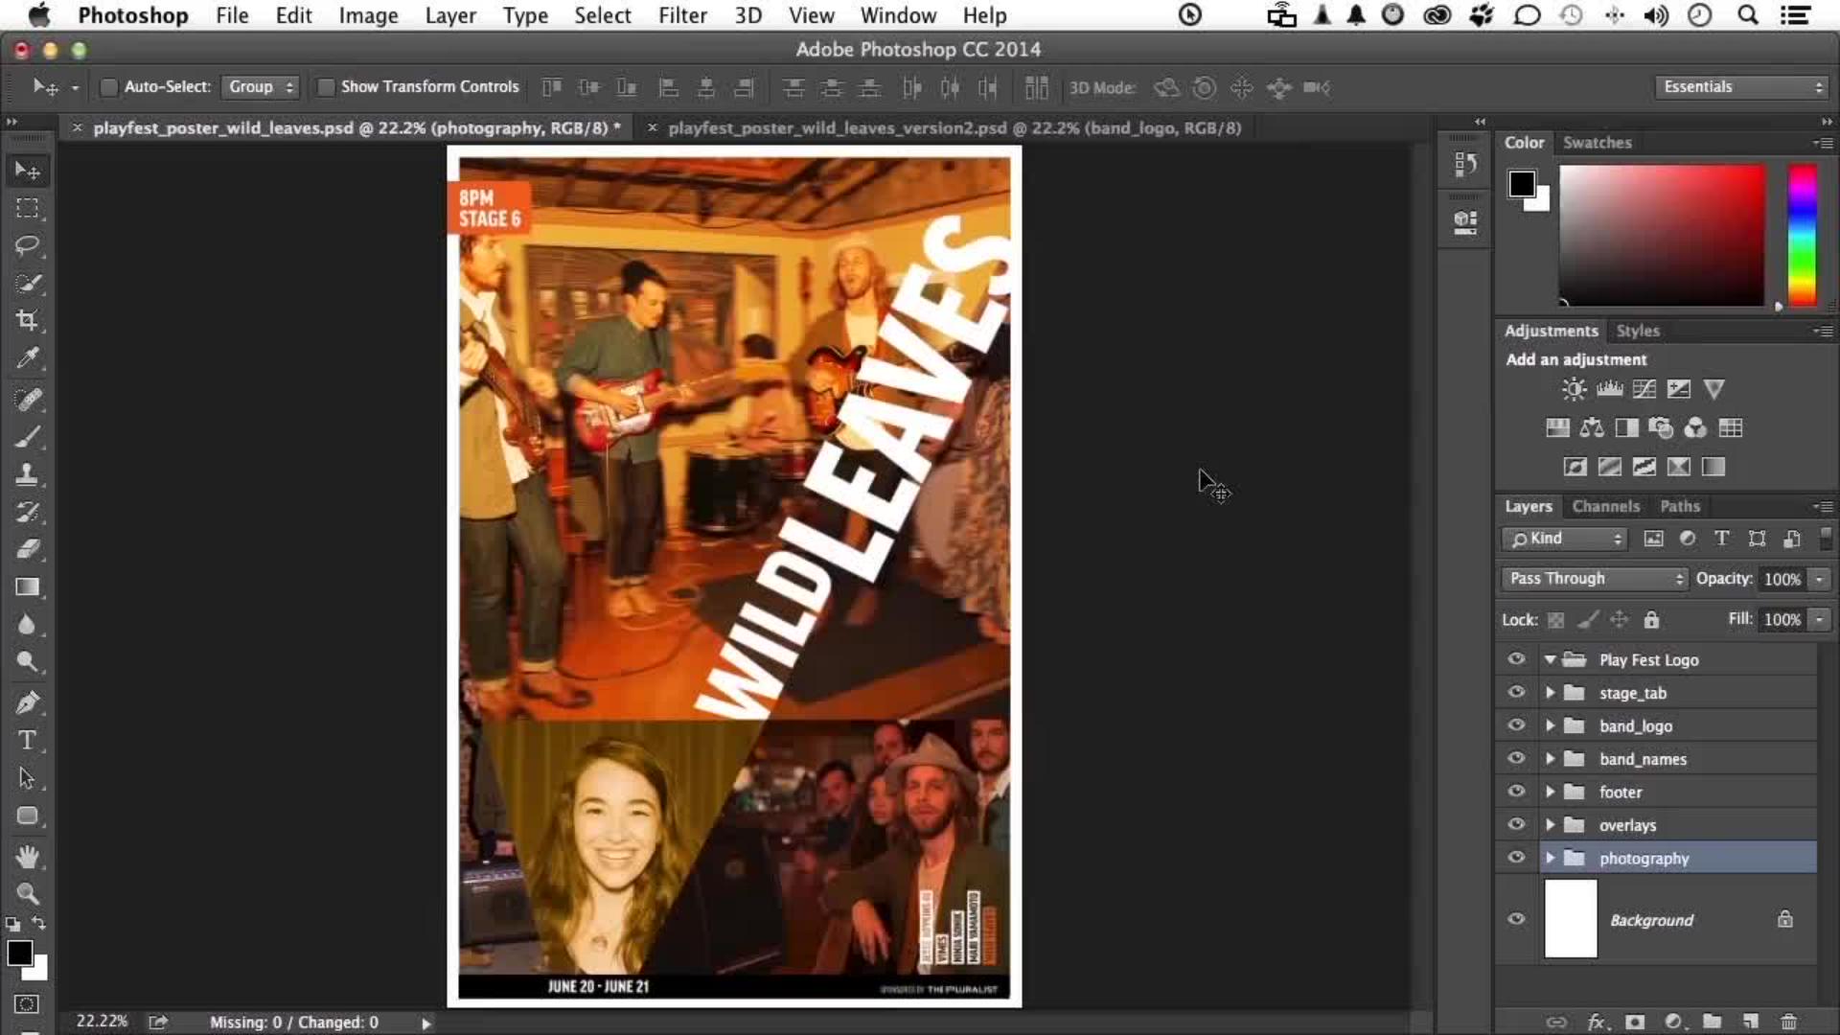Open the Filter menu

tap(682, 15)
